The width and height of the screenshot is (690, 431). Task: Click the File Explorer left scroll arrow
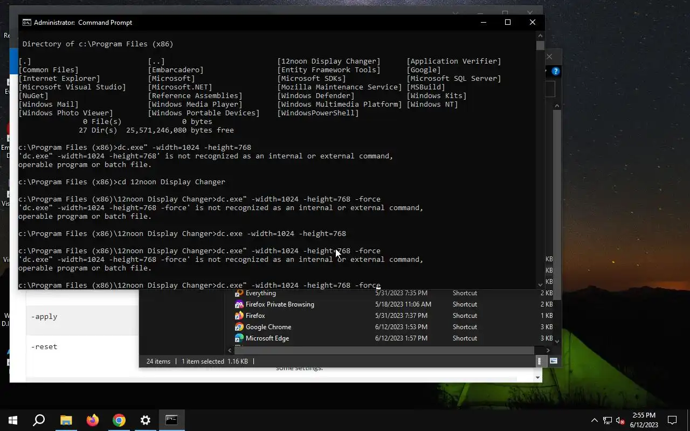pos(230,350)
